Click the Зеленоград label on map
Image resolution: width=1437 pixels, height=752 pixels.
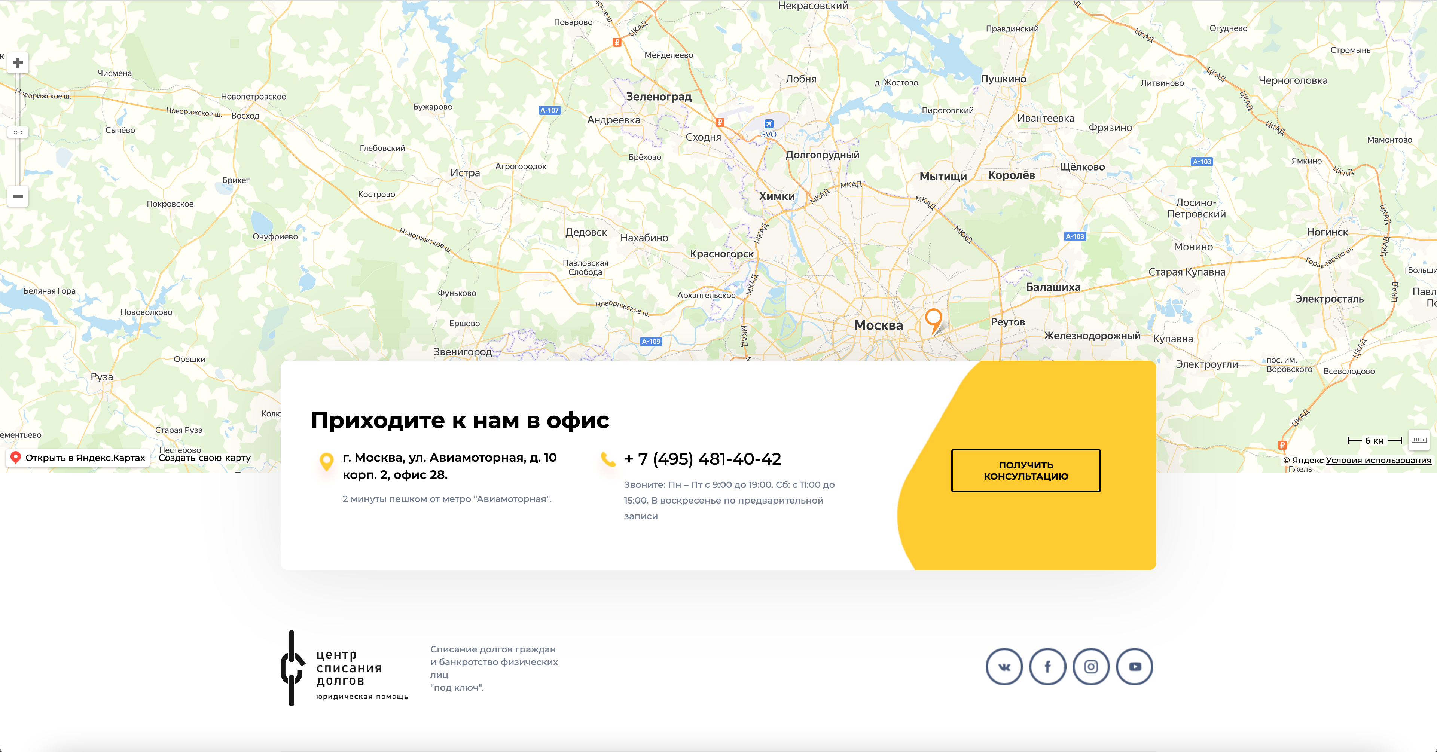[x=659, y=97]
